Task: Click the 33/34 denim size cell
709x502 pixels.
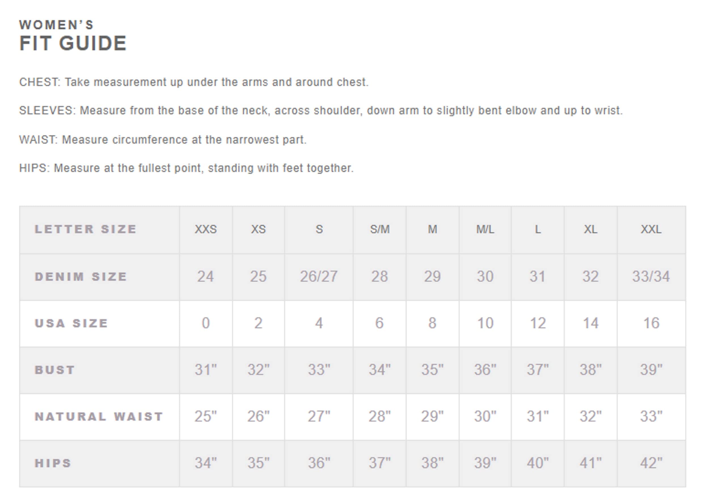Action: coord(651,277)
